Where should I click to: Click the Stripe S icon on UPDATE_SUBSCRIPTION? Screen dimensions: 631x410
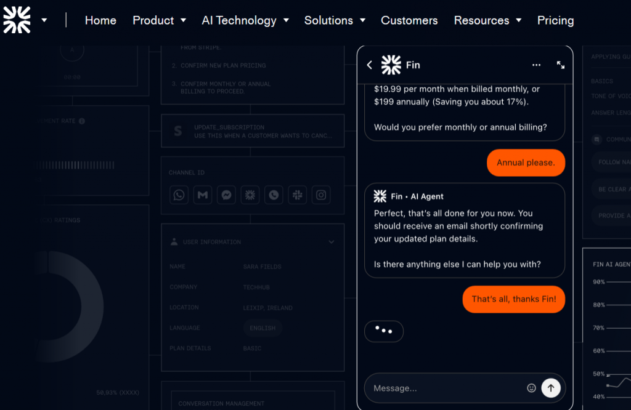178,131
